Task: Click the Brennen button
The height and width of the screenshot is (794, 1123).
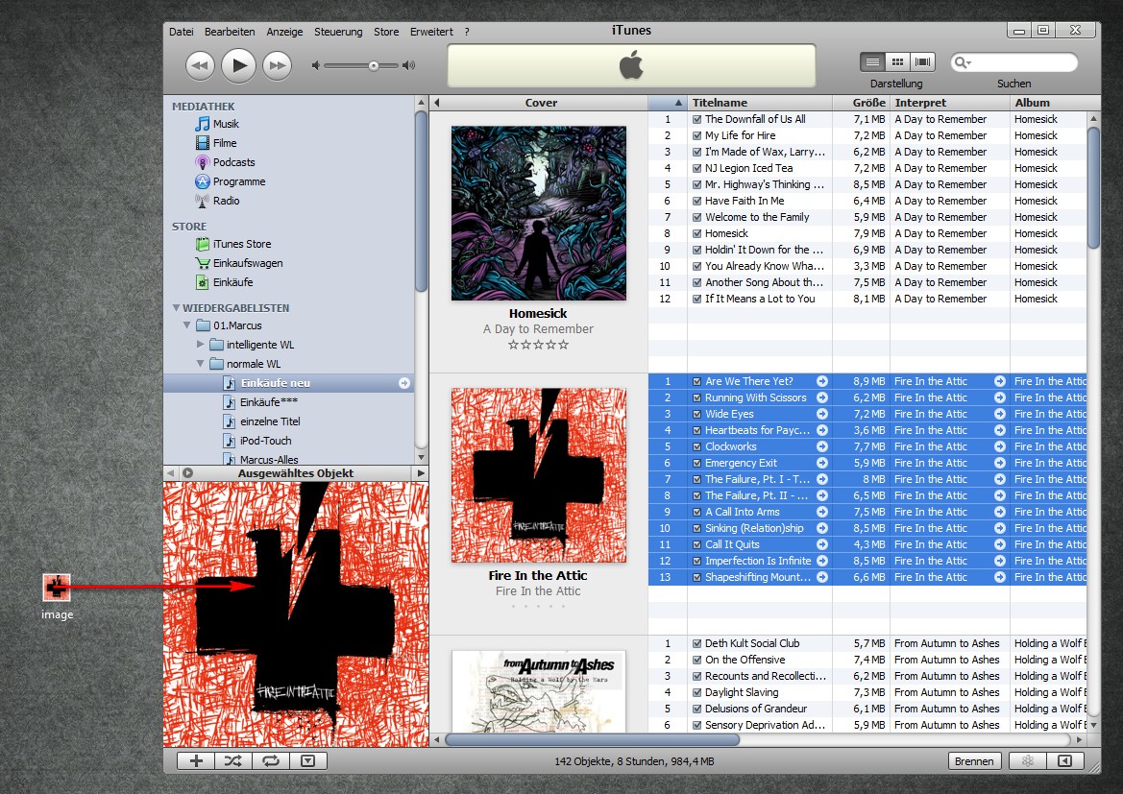Action: [x=974, y=761]
